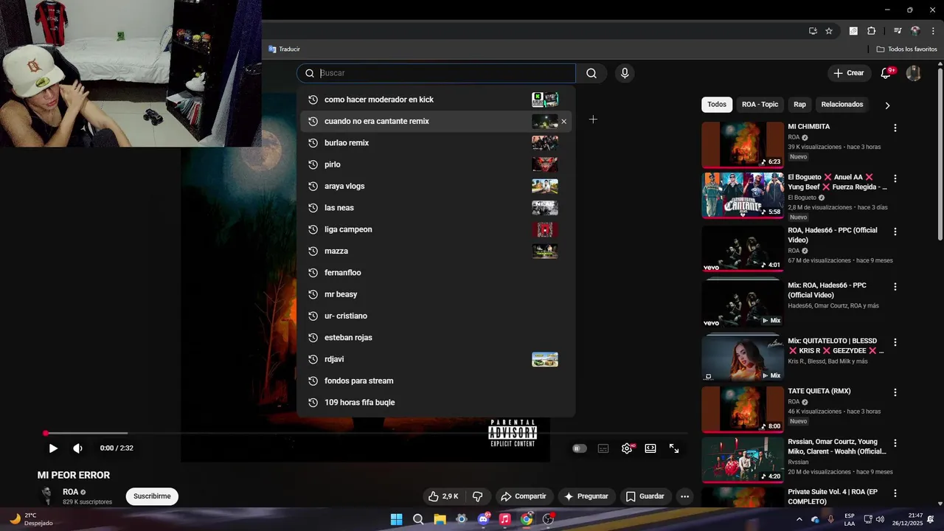Image resolution: width=944 pixels, height=531 pixels.
Task: Open Windows Start menu
Action: 396,519
